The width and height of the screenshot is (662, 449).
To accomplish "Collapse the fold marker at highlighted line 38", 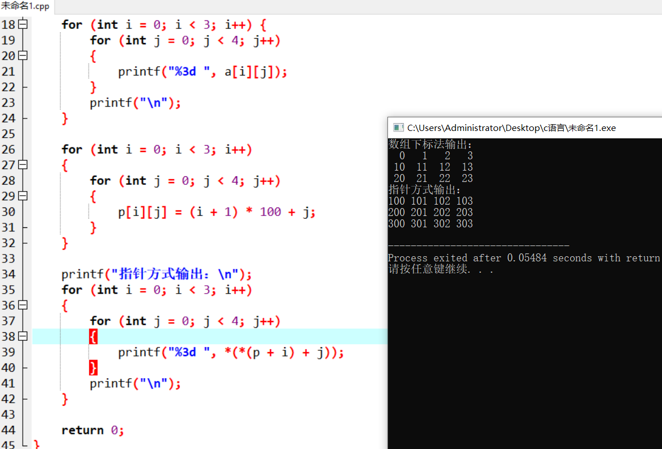I will pos(23,336).
